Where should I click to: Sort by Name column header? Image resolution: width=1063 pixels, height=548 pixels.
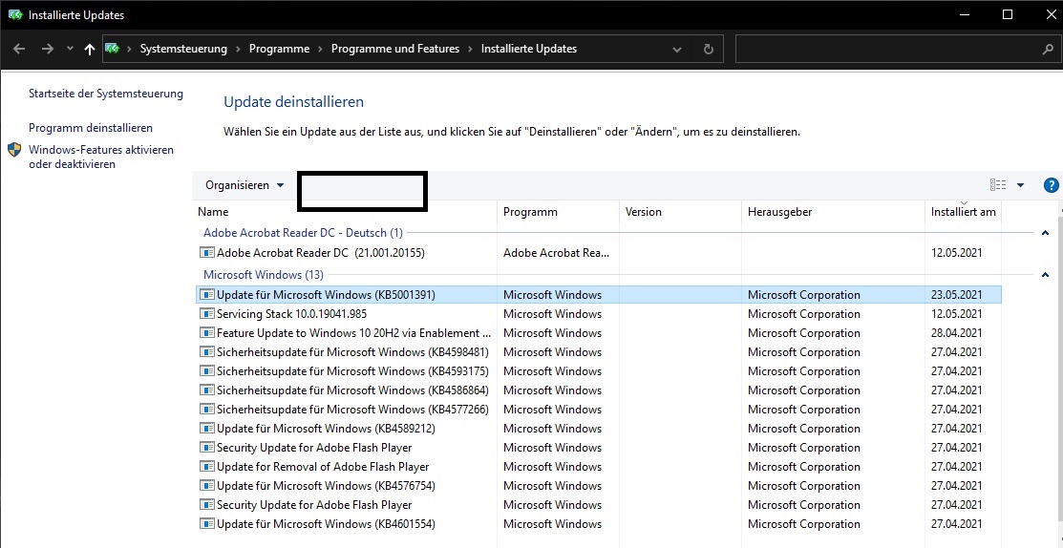(x=345, y=212)
